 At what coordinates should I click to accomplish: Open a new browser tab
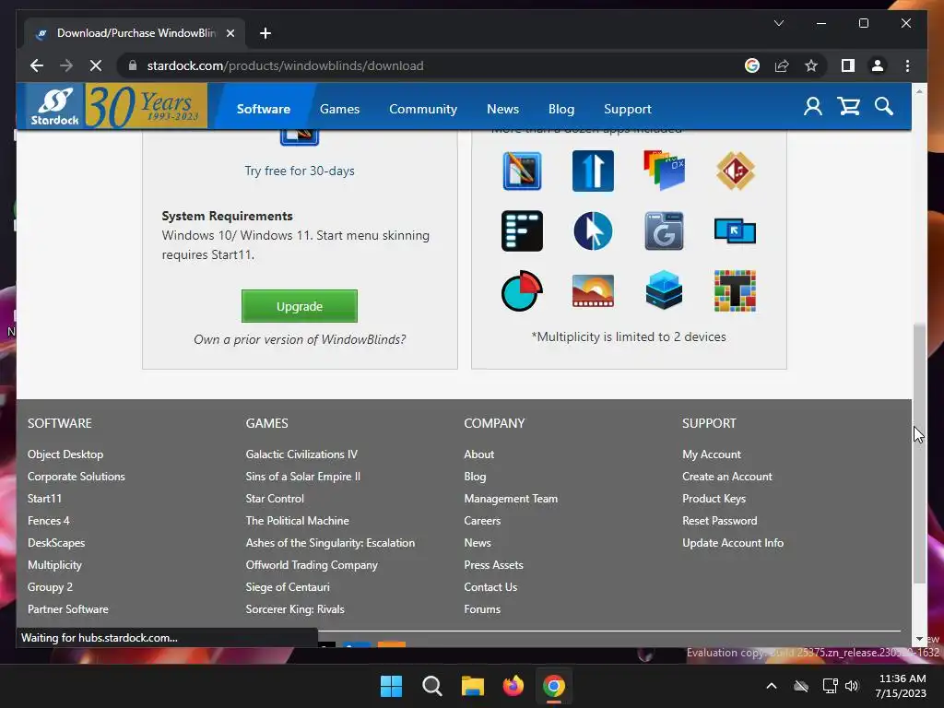click(x=265, y=33)
